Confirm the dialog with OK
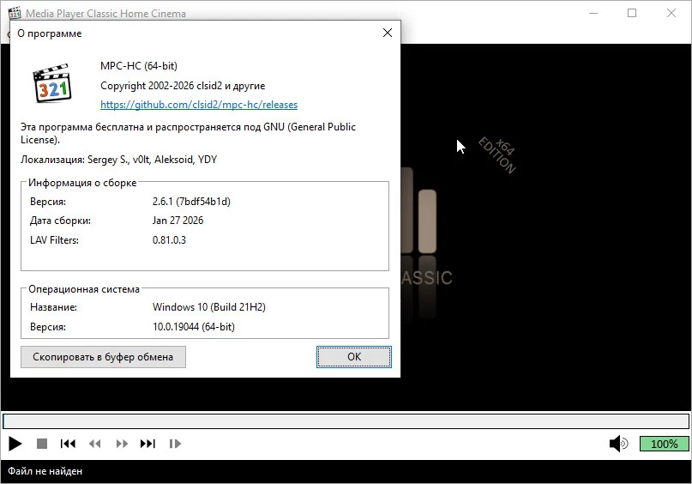Screen dimensions: 692x484 point(354,357)
